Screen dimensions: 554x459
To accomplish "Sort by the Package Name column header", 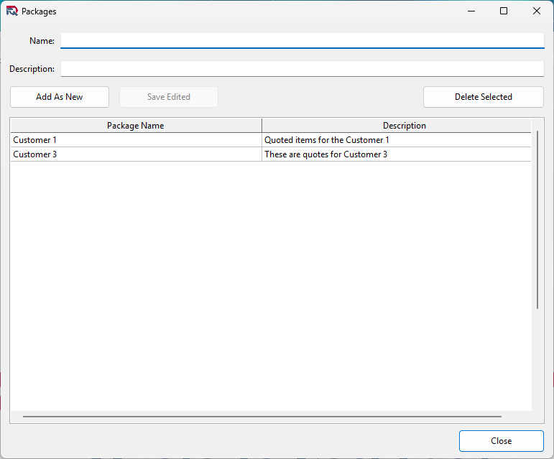I will [x=136, y=126].
